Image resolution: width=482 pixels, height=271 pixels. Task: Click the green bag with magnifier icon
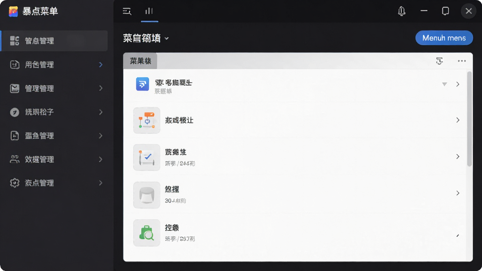147,232
